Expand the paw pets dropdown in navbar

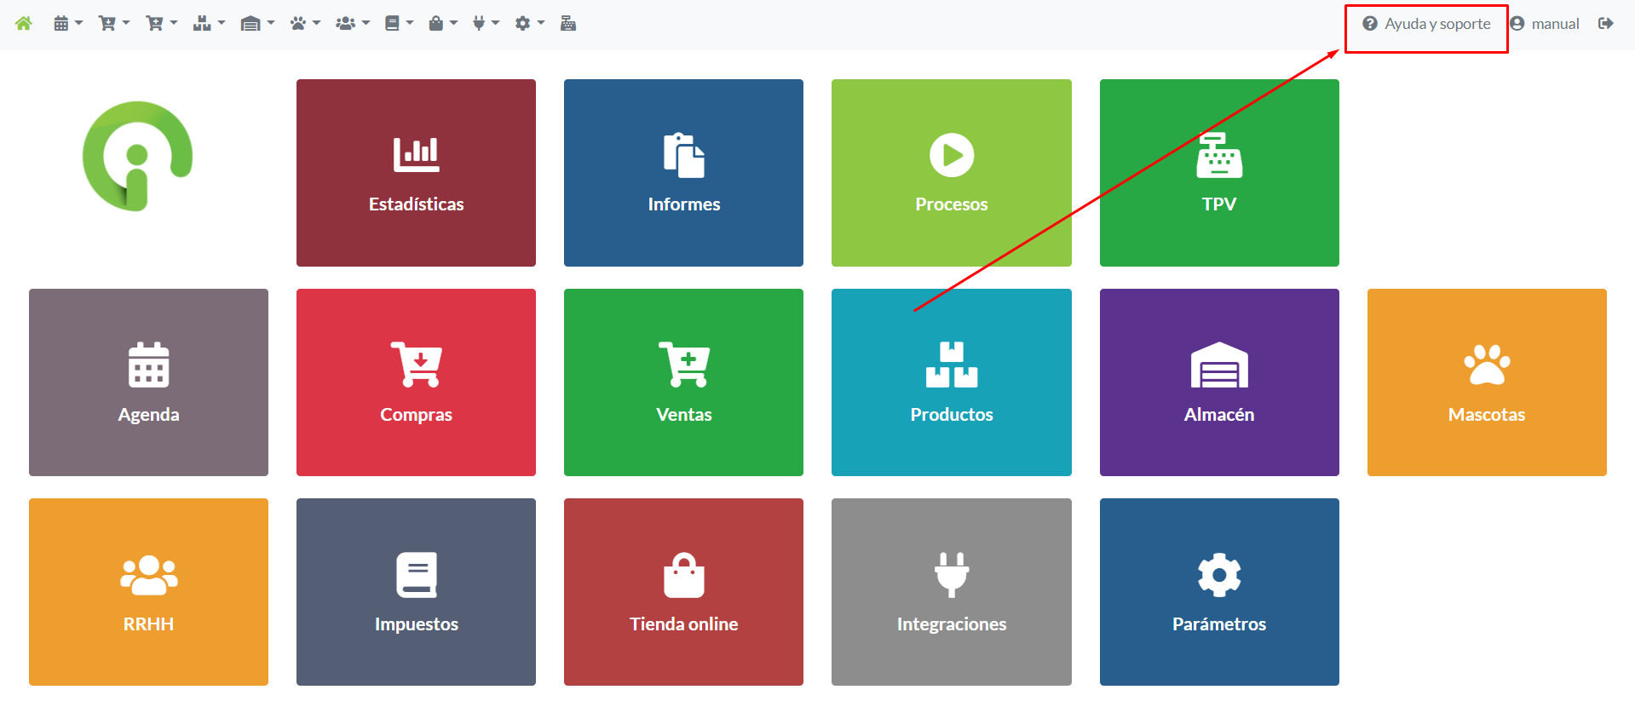coord(304,24)
